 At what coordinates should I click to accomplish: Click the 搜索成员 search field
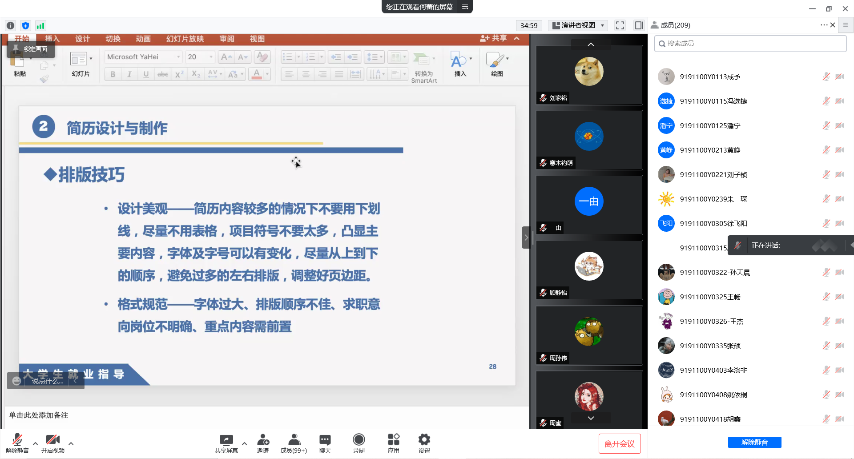click(x=750, y=44)
